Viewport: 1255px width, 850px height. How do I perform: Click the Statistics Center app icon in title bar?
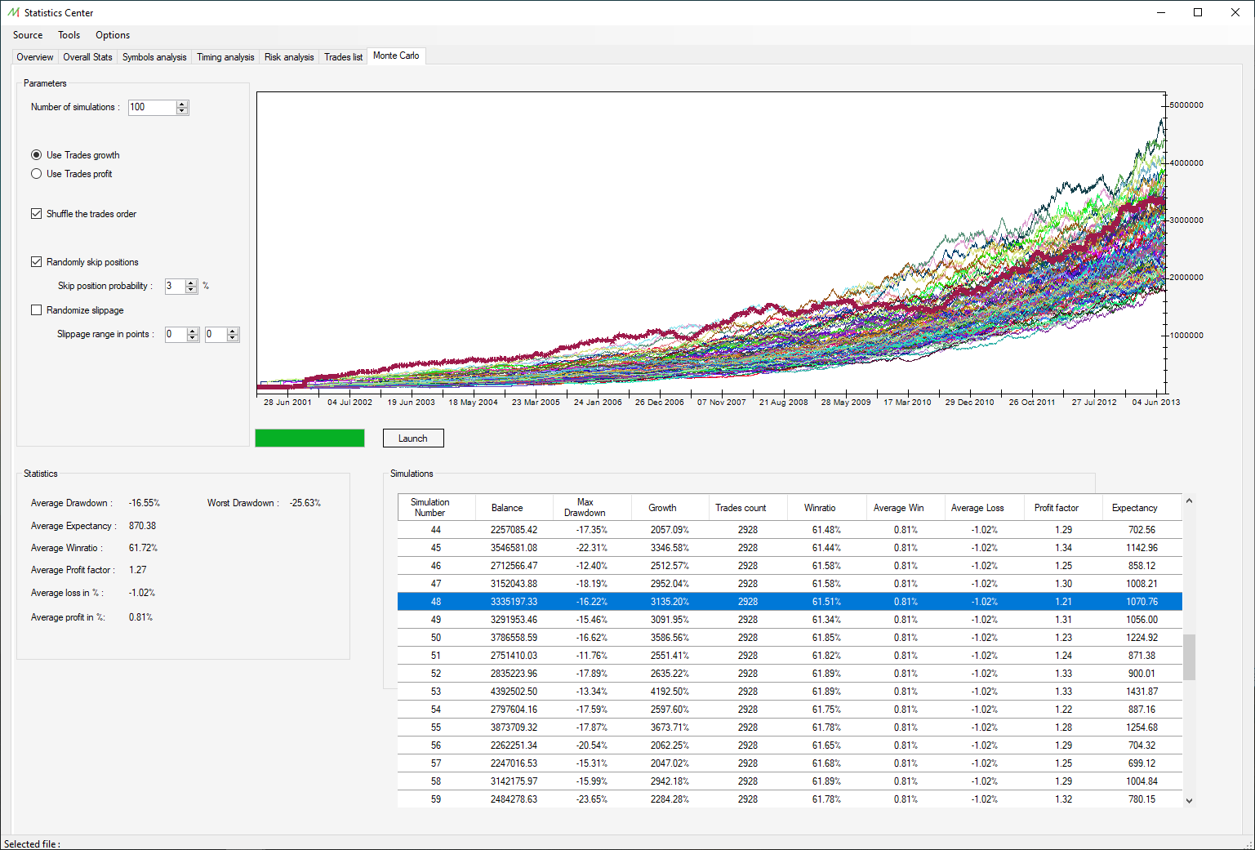pos(13,12)
